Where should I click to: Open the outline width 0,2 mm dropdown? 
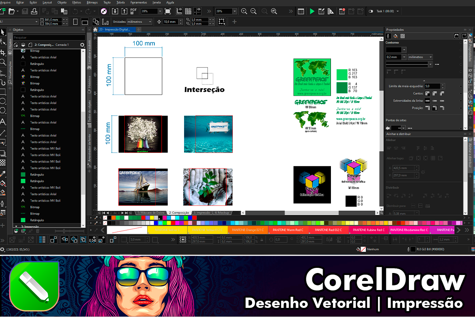(x=404, y=57)
